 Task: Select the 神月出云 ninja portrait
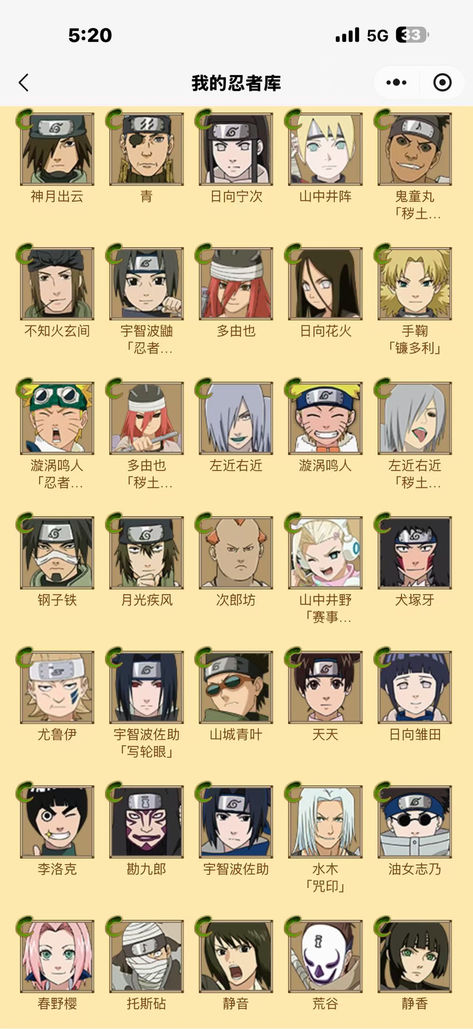pyautogui.click(x=57, y=149)
